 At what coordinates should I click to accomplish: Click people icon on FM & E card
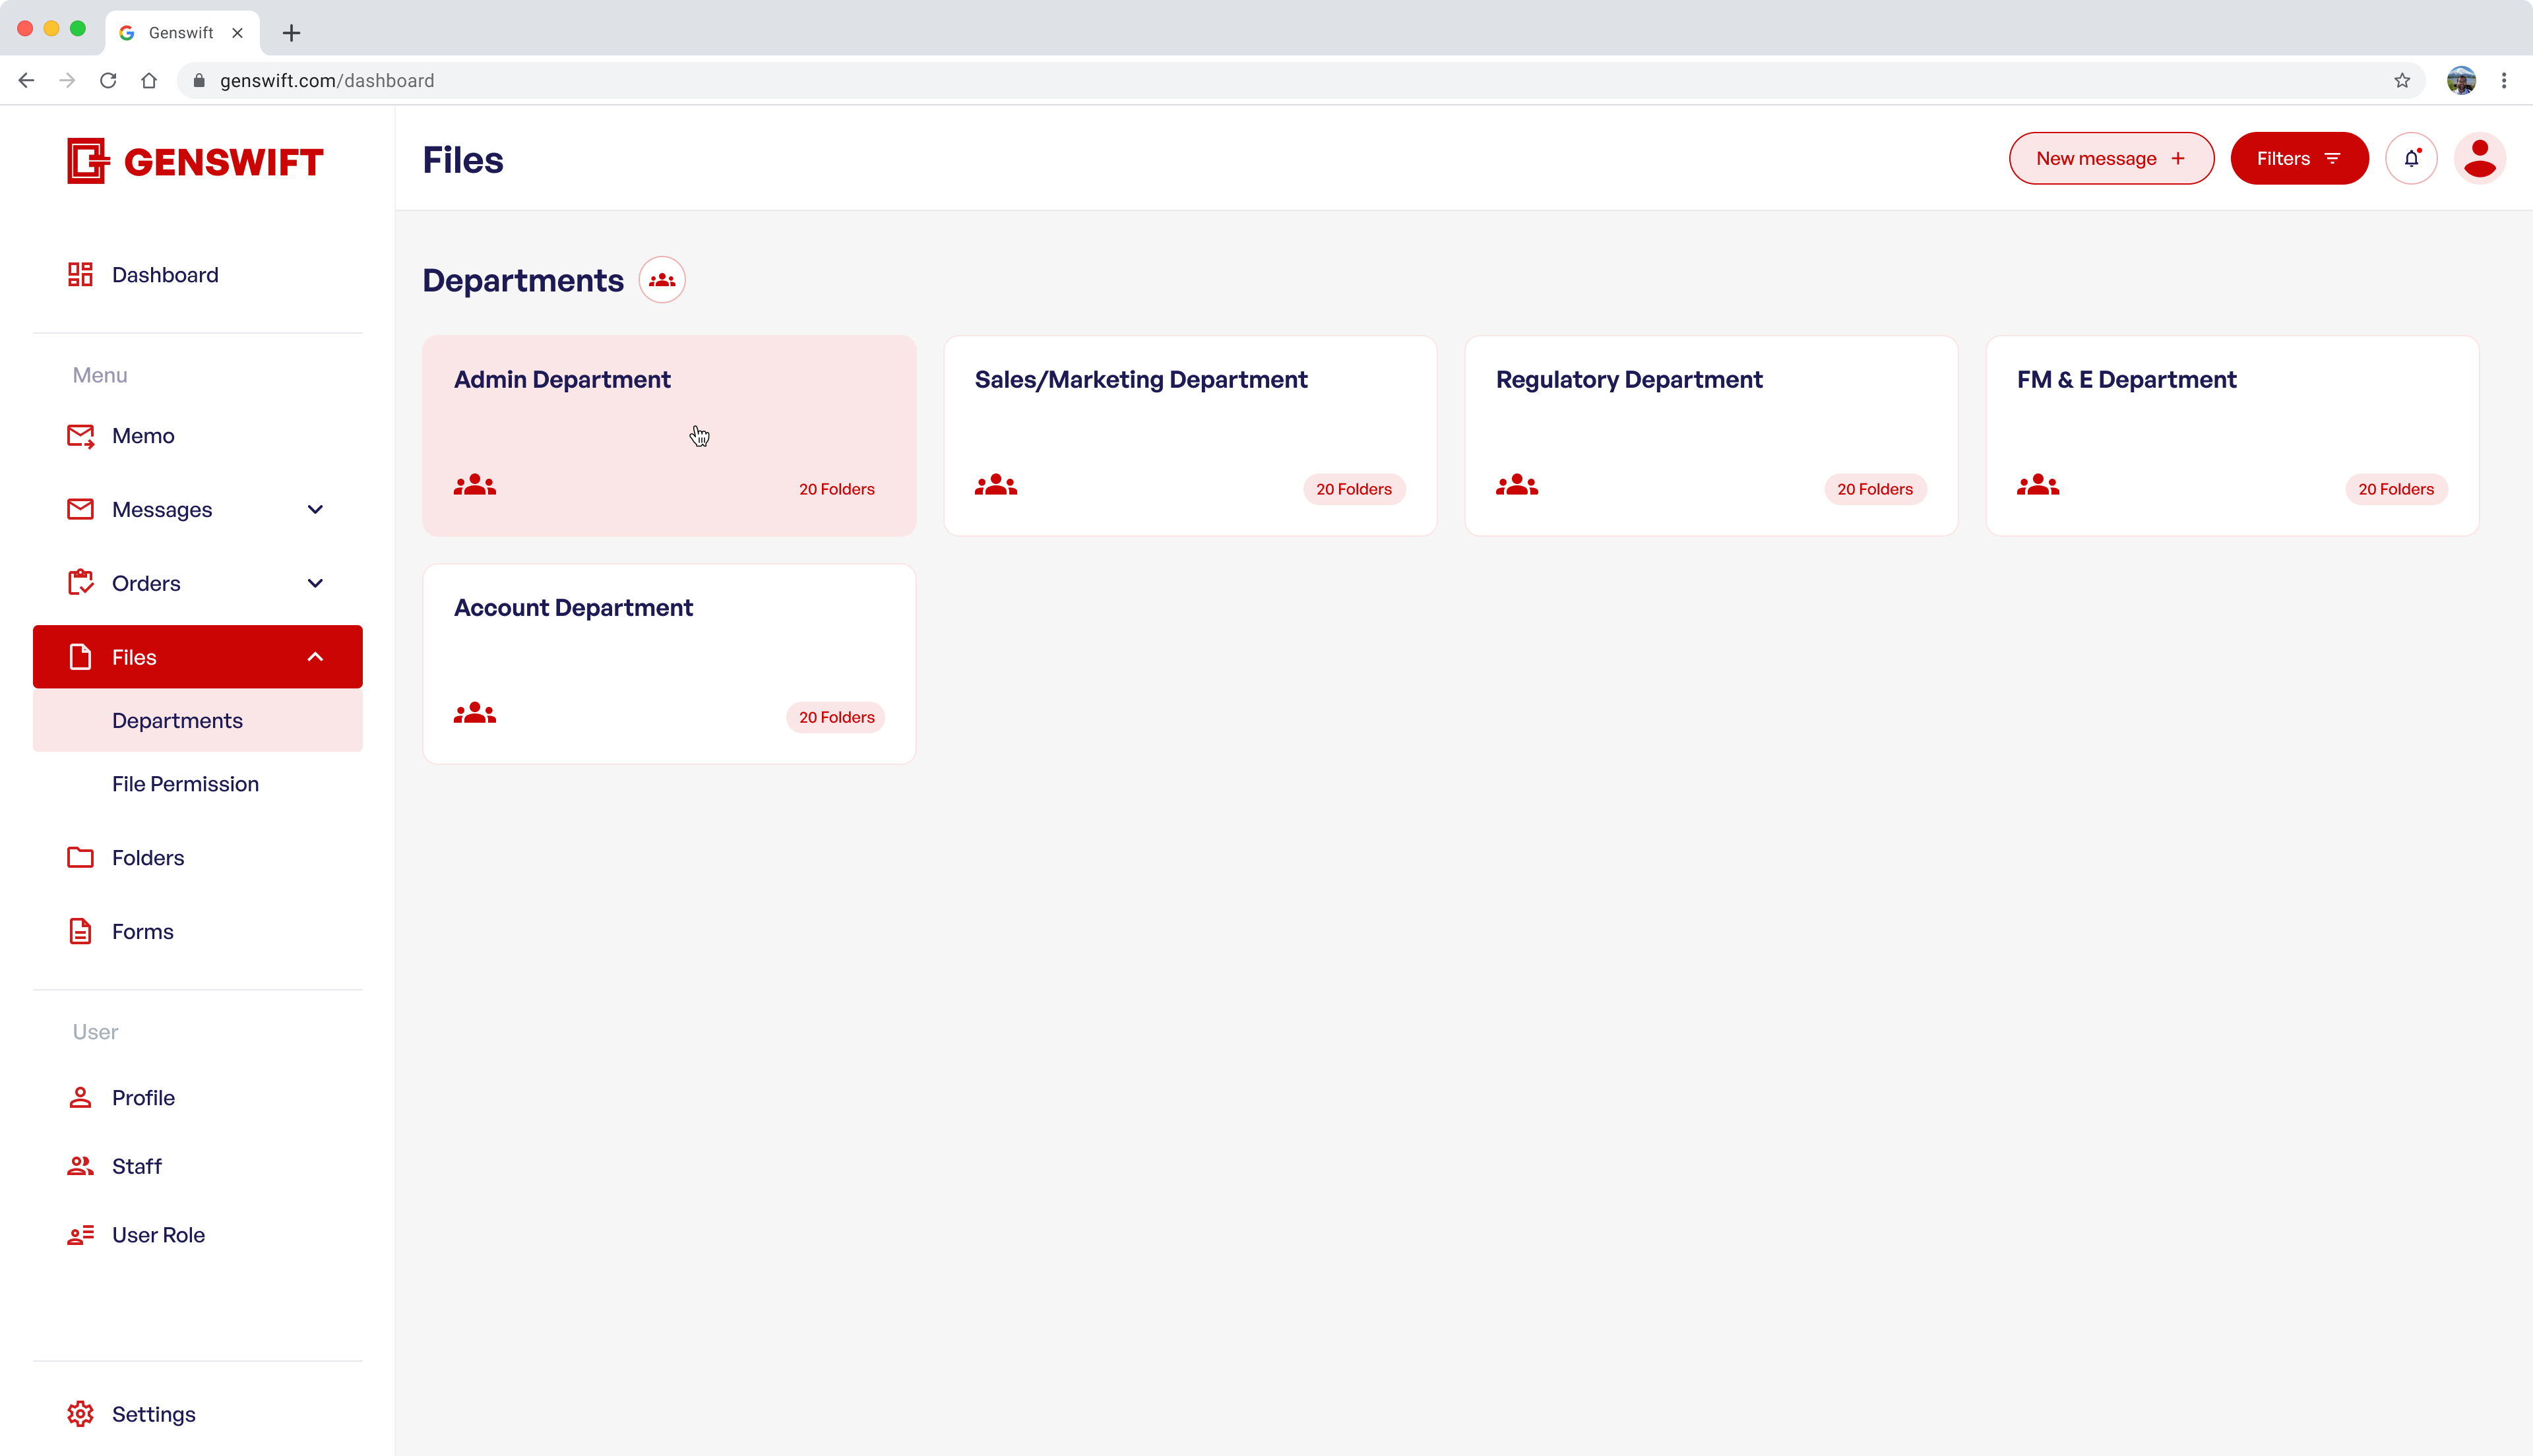pyautogui.click(x=2037, y=486)
